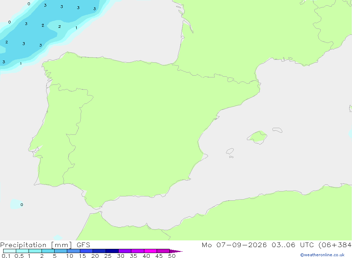The width and height of the screenshot is (352, 258).
Task: Click the legend label "10"
Action: [70, 256]
